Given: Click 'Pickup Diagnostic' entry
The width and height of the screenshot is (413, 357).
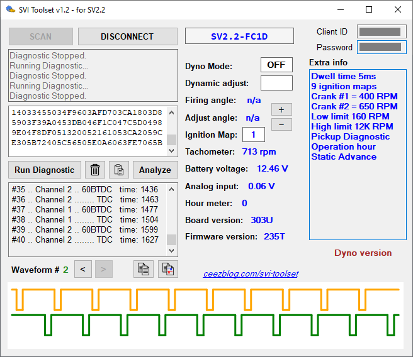Looking at the screenshot, I should 350,136.
